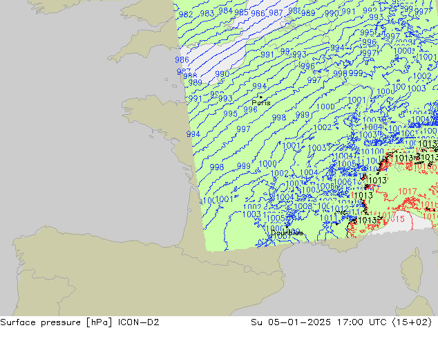The width and height of the screenshot is (438, 339).
Task: Click the 'Su 05-01-2025 17:00 UTC (15+02)' timestamp
Action: pyautogui.click(x=341, y=322)
